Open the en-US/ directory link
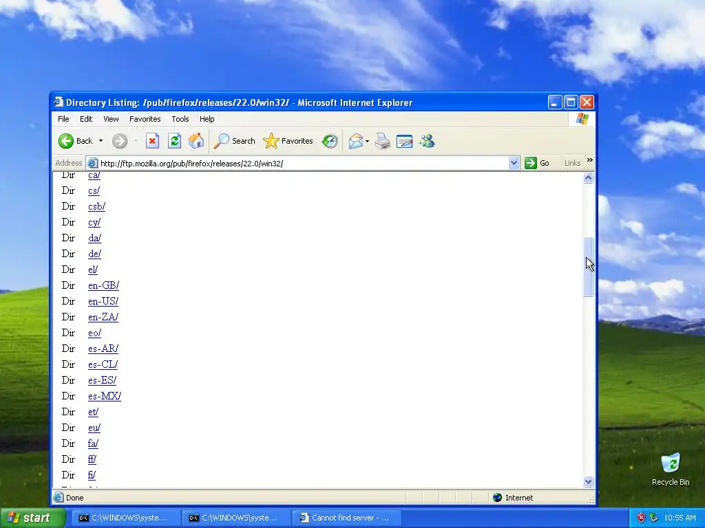Screen dimensions: 705x528 point(103,301)
